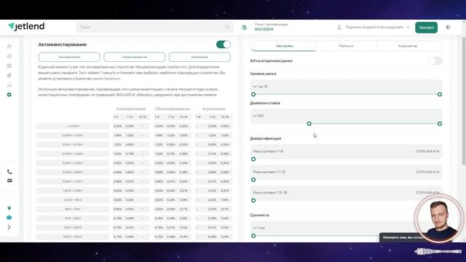Screen dimensions: 466x262
Task: Open the briefcase portfolio sidebar icon
Action: click(9, 65)
